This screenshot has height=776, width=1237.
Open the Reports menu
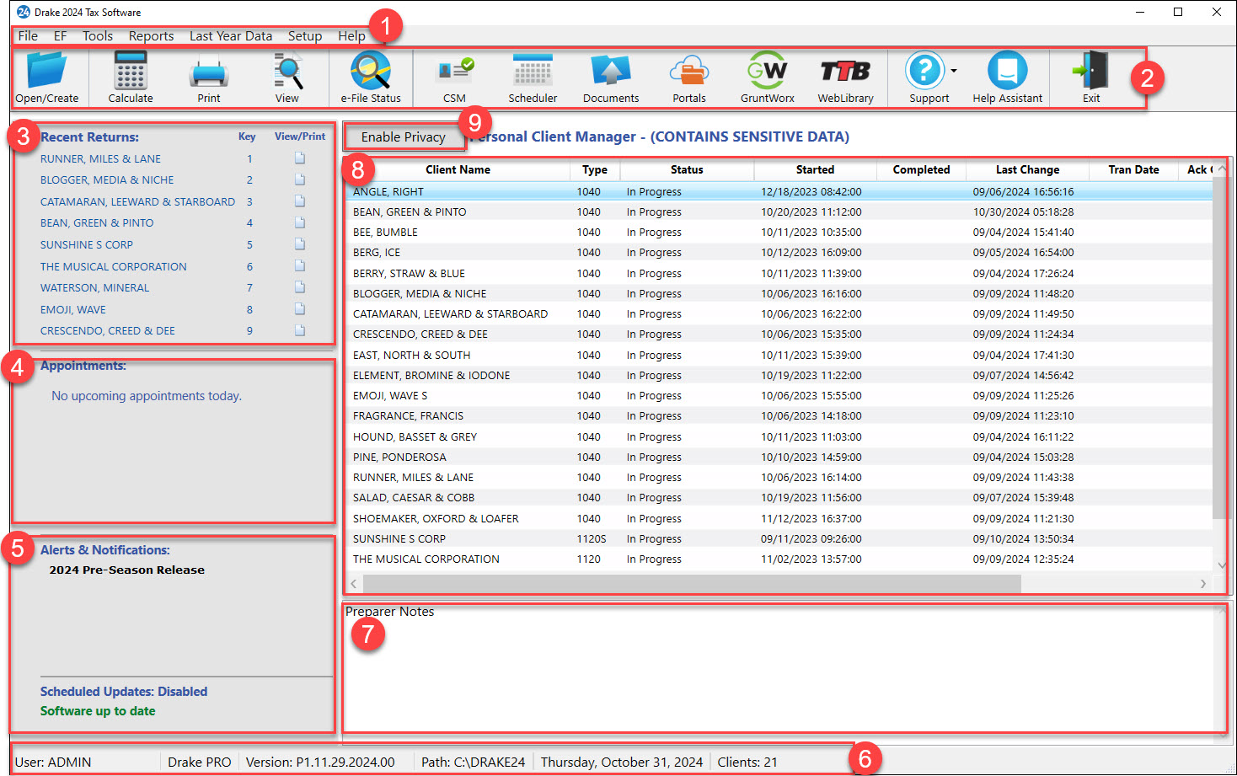tap(152, 35)
